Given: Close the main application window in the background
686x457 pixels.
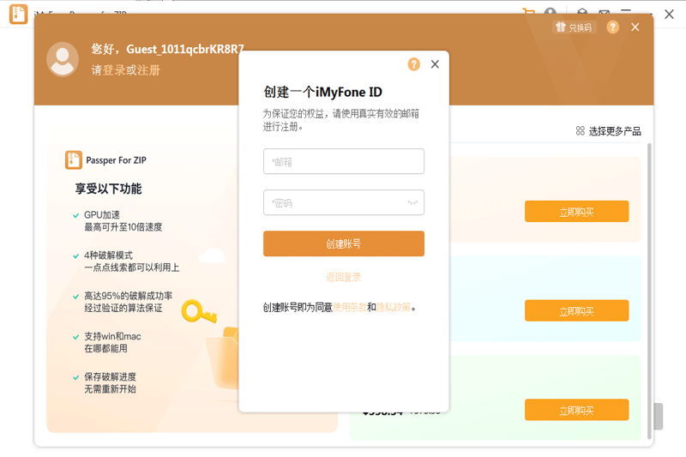Looking at the screenshot, I should (670, 14).
